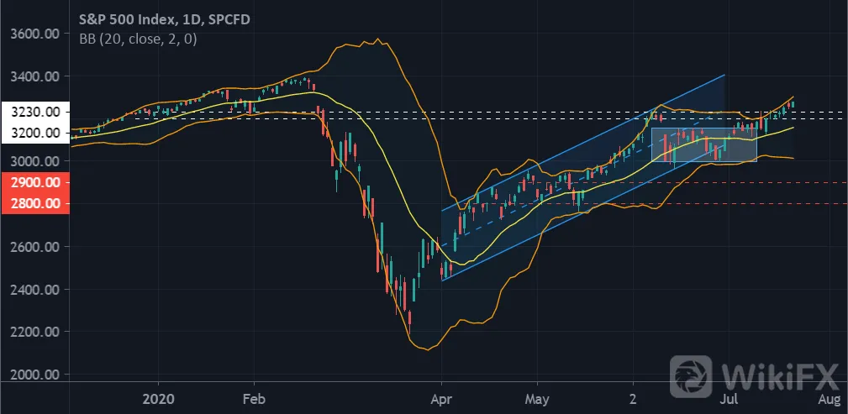
Task: Click the May date axis label
Action: click(x=537, y=400)
